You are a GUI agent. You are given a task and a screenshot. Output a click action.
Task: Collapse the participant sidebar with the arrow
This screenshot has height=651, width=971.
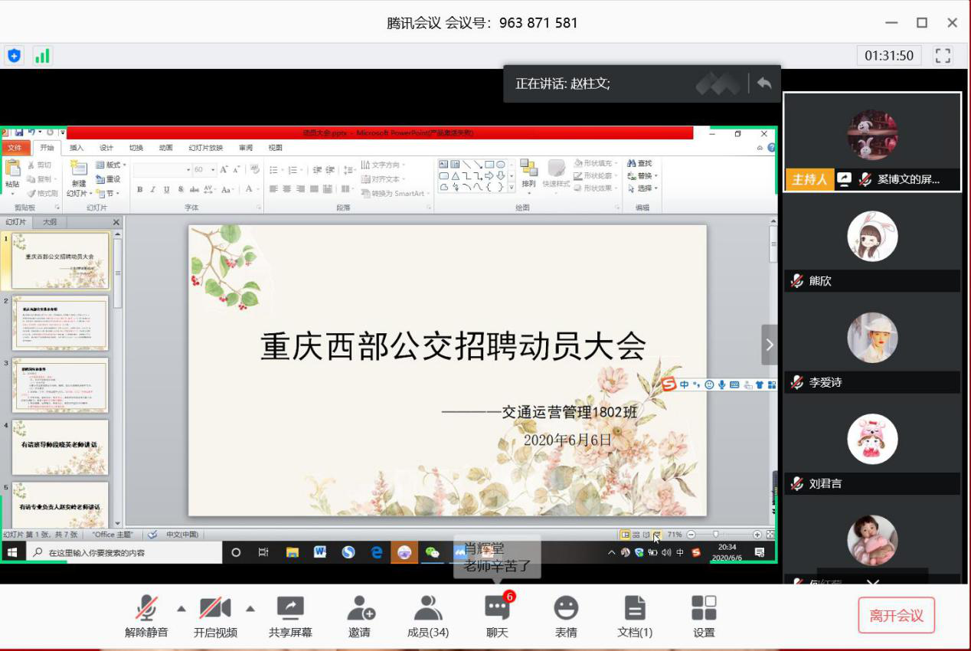click(x=769, y=345)
